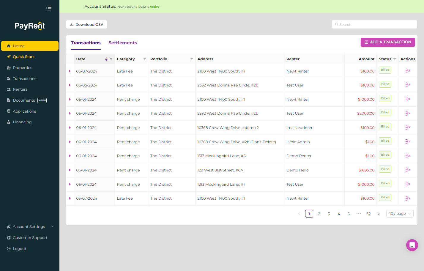This screenshot has height=271, width=424.
Task: Click action icon for Demo Renter row
Action: point(408,156)
